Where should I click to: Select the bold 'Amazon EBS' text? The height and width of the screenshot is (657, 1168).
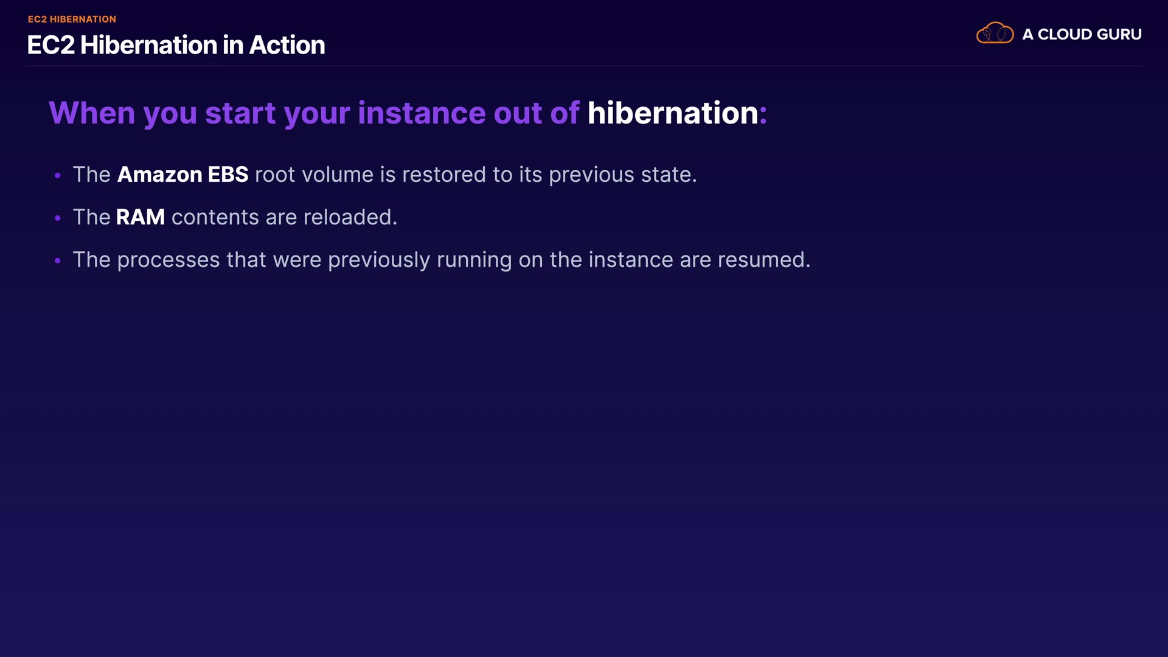(x=182, y=175)
